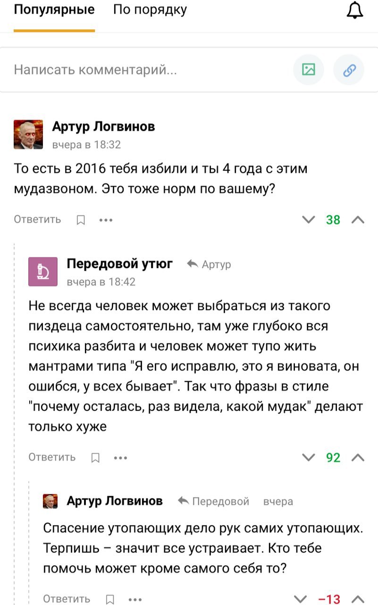Upvote the comment with 38 rating
The width and height of the screenshot is (378, 605).
click(x=358, y=220)
